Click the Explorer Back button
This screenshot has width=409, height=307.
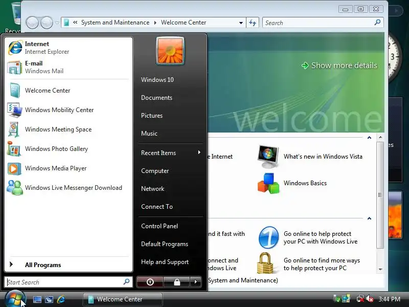[32, 23]
